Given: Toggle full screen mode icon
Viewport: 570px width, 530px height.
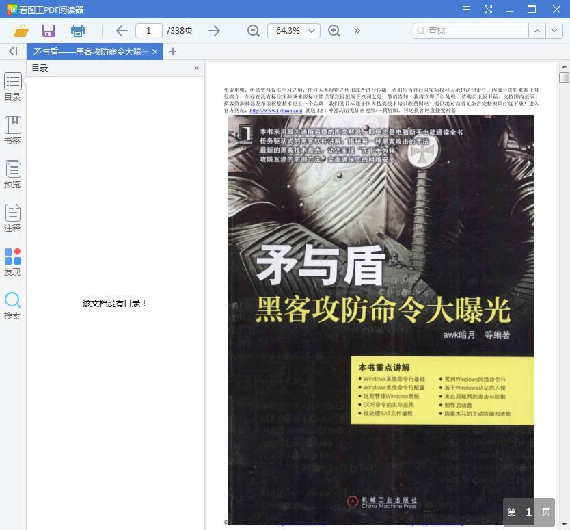Looking at the screenshot, I should [488, 10].
